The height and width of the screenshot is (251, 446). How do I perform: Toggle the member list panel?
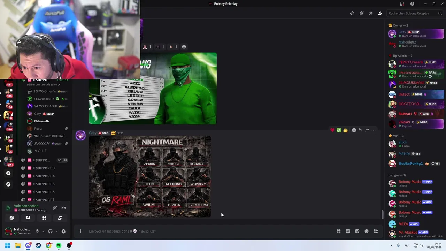380,13
